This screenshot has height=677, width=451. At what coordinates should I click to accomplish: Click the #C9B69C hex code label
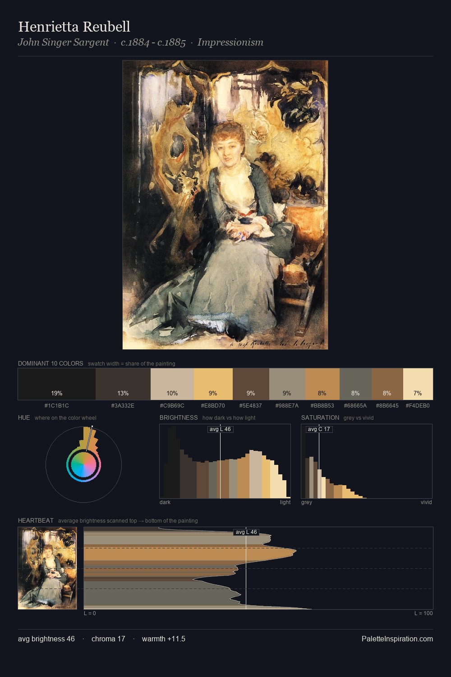(172, 406)
